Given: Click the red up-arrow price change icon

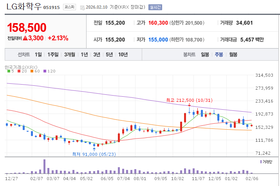Looking at the screenshot, I should [x=25, y=38].
